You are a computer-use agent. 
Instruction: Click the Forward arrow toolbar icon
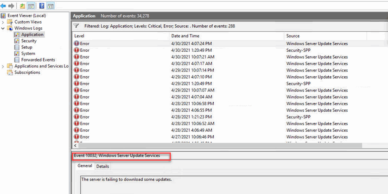pos(11,5)
